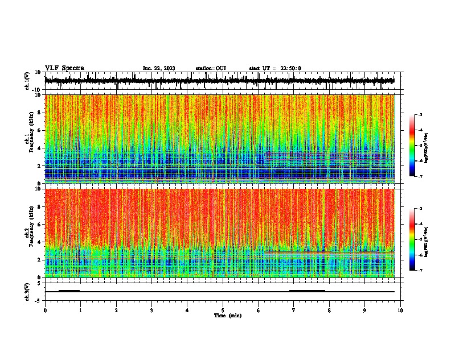Click the time axis tick label "6"
Image resolution: width=451 pixels, height=348 pixels.
tap(258, 310)
